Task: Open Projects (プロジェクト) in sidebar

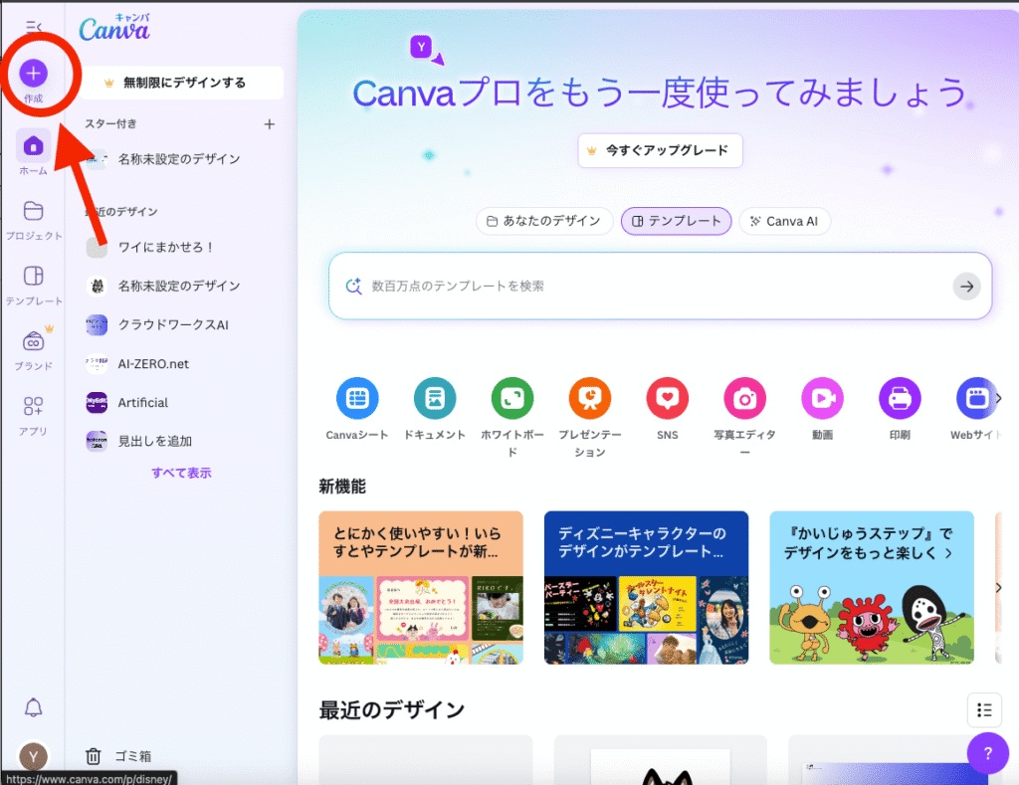Action: tap(33, 220)
